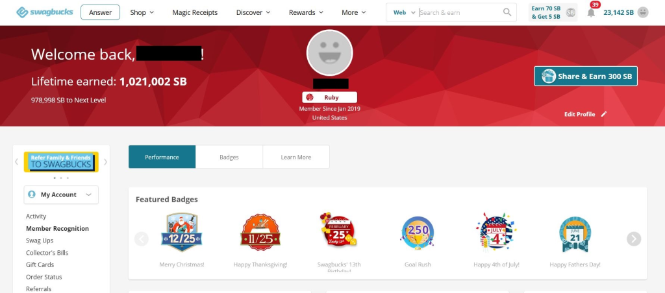Select the Happy 4th of July badge
The width and height of the screenshot is (665, 293).
pyautogui.click(x=496, y=233)
